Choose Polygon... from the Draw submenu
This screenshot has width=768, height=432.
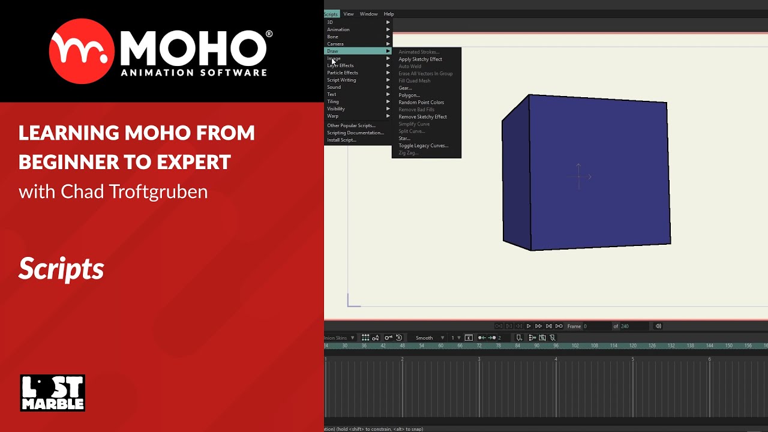click(x=427, y=95)
